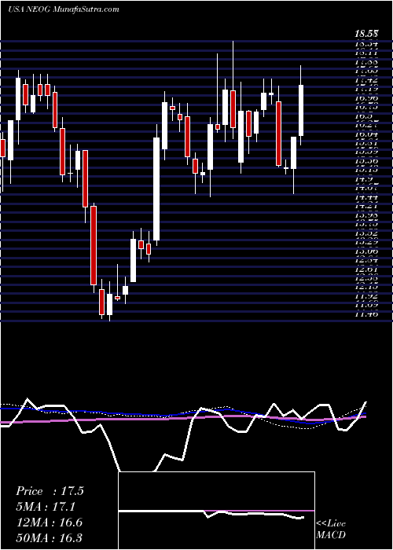The image size is (393, 550).
Task: Click the 13.52 price axis label
Action: pos(366,233)
